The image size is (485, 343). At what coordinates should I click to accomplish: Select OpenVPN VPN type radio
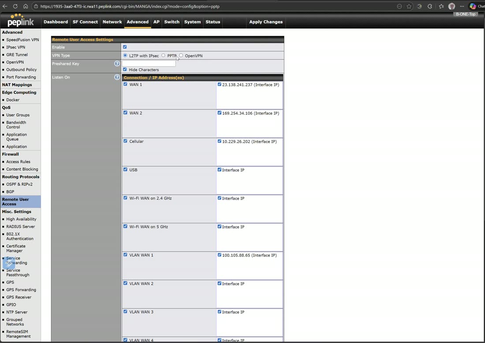(x=181, y=56)
